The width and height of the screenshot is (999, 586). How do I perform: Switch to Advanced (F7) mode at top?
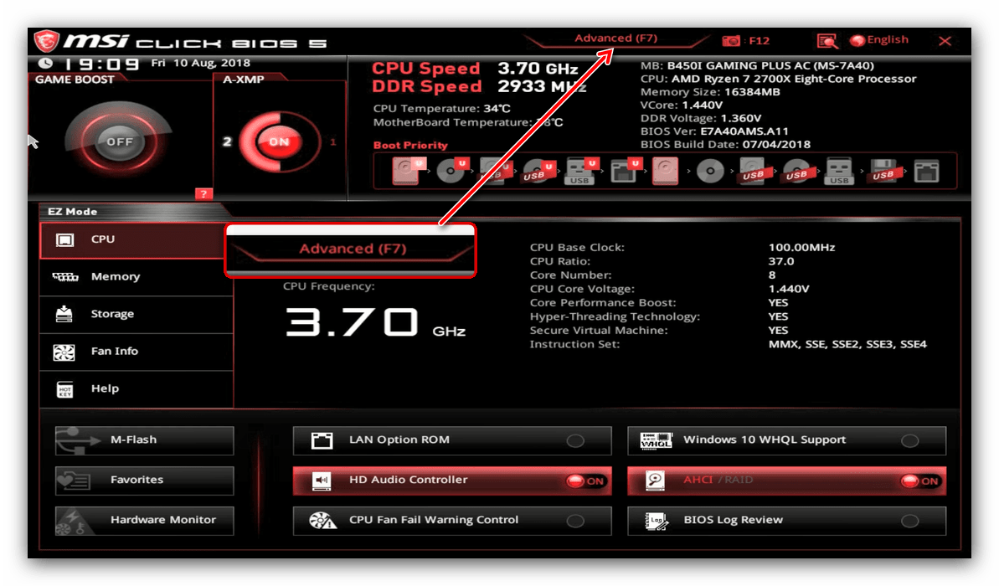615,39
